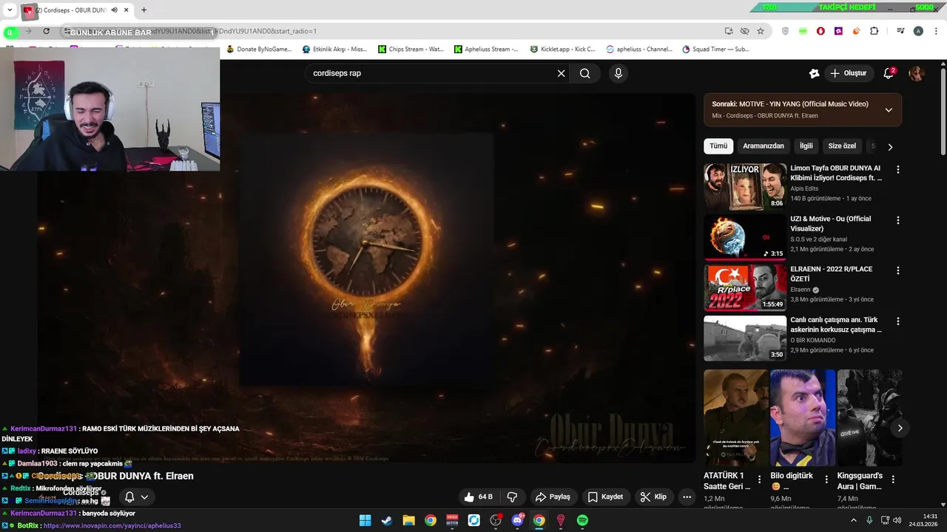The image size is (947, 532).
Task: Click the install app icon in address bar
Action: [729, 31]
